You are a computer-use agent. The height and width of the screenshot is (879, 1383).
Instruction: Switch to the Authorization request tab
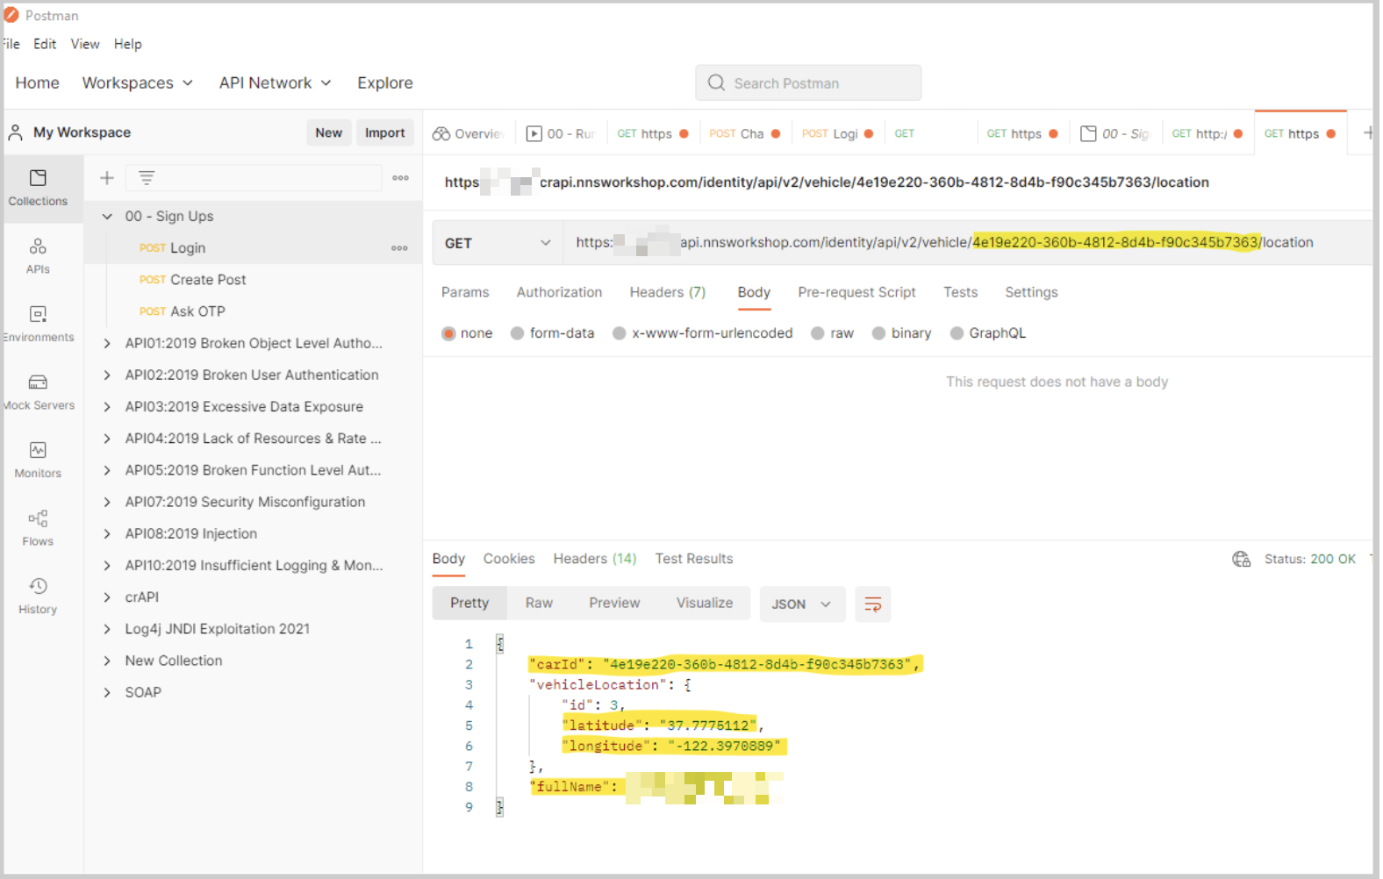click(559, 292)
